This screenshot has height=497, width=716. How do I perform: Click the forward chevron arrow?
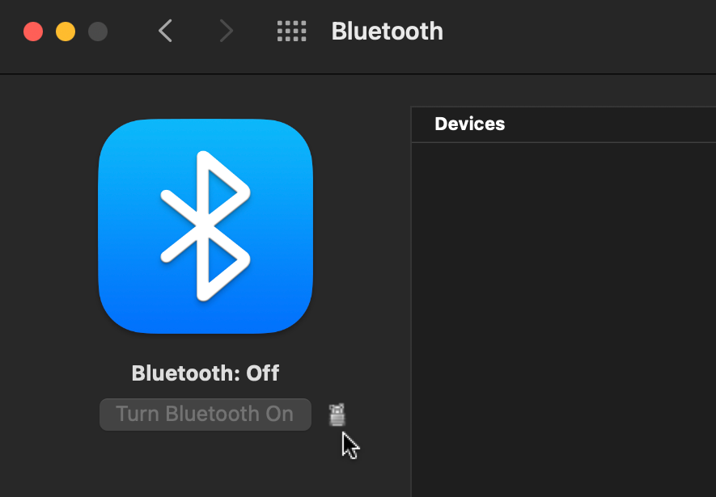tap(226, 31)
